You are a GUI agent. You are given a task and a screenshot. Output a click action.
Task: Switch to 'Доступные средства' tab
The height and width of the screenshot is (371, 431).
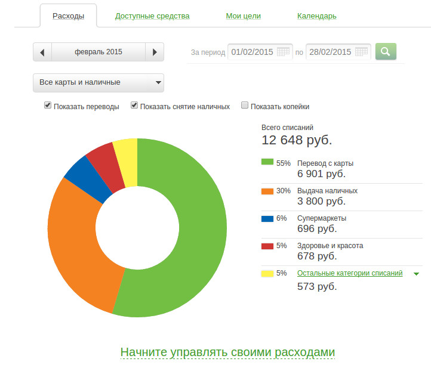[x=152, y=16]
